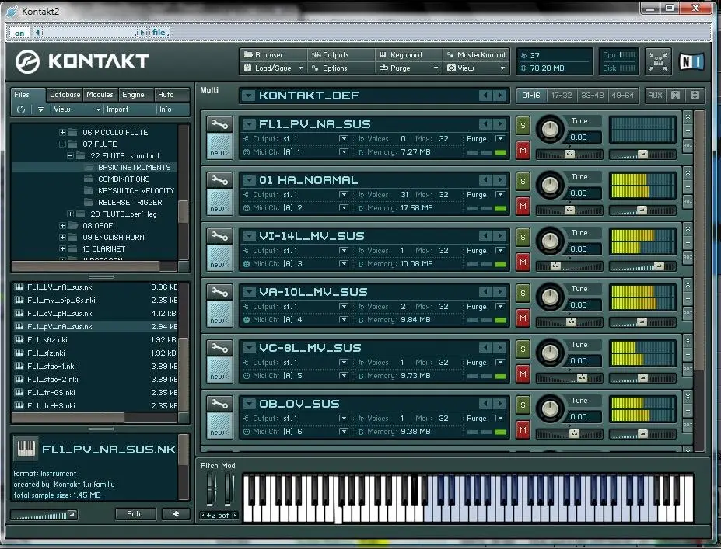Open Purge dropdown for VI-14L_MV_SUS
Image resolution: width=721 pixels, height=549 pixels.
click(x=500, y=251)
